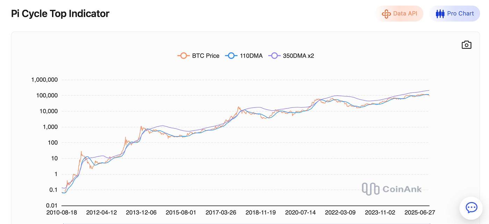489x224 pixels.
Task: Click the 2010-08-18 date label
Action: (x=61, y=212)
